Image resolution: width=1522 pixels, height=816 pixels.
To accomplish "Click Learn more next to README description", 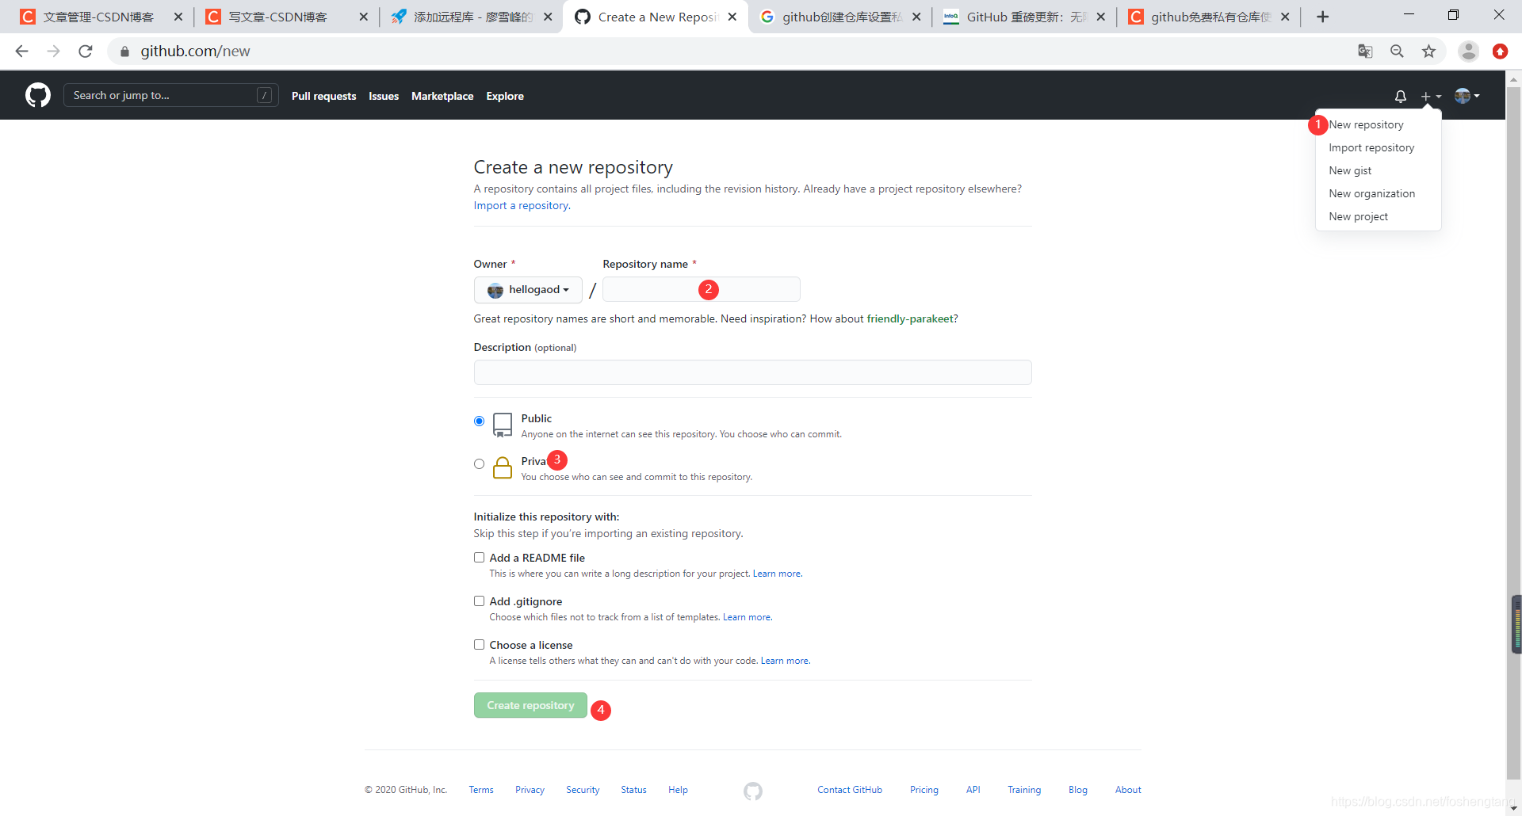I will coord(777,574).
